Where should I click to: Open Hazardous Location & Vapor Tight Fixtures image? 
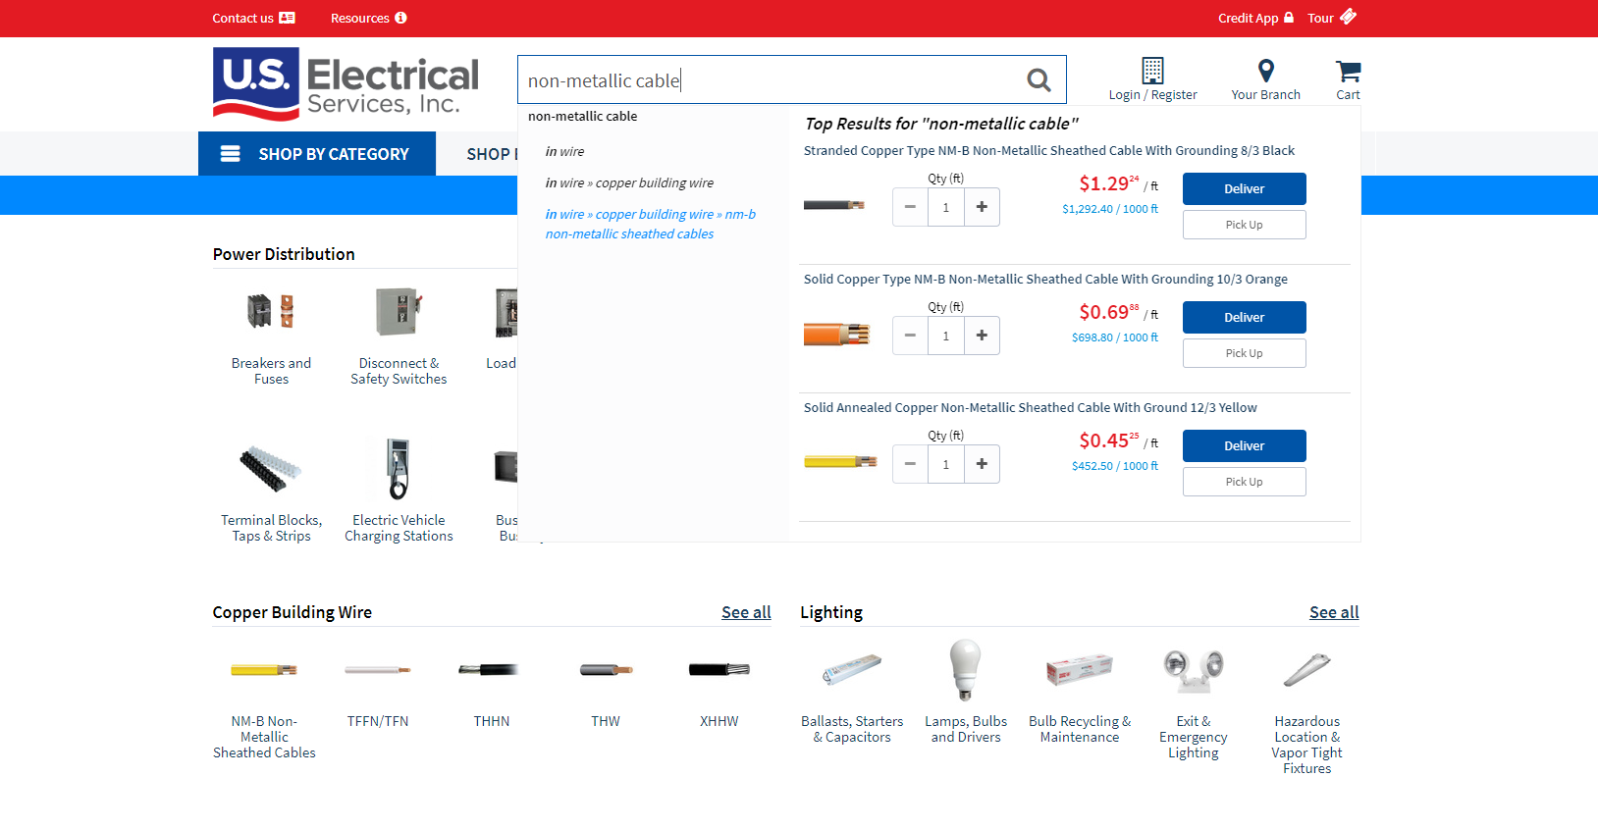pos(1307,670)
